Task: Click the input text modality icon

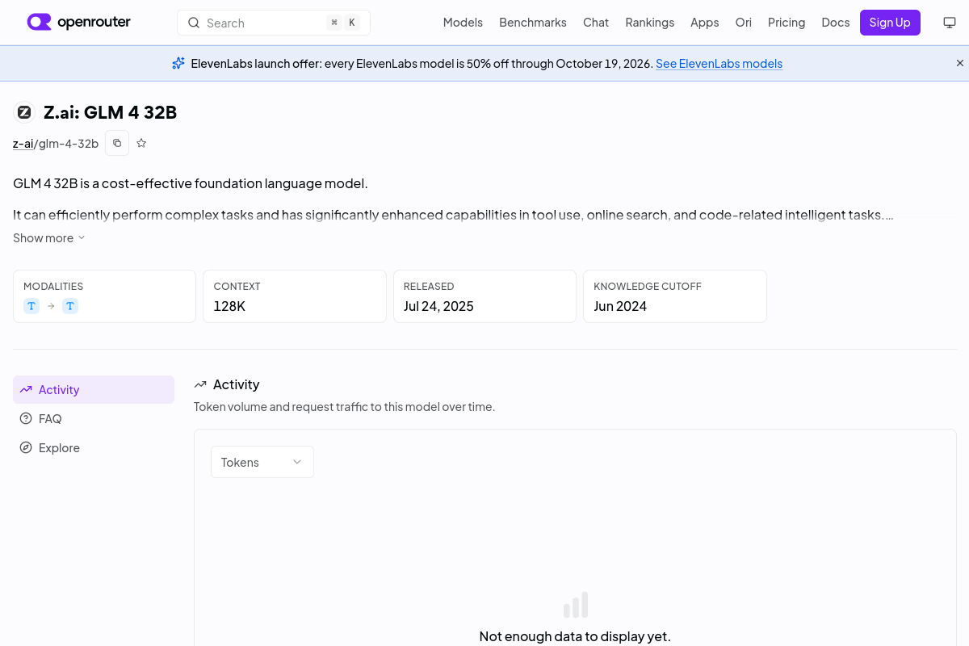Action: (31, 306)
